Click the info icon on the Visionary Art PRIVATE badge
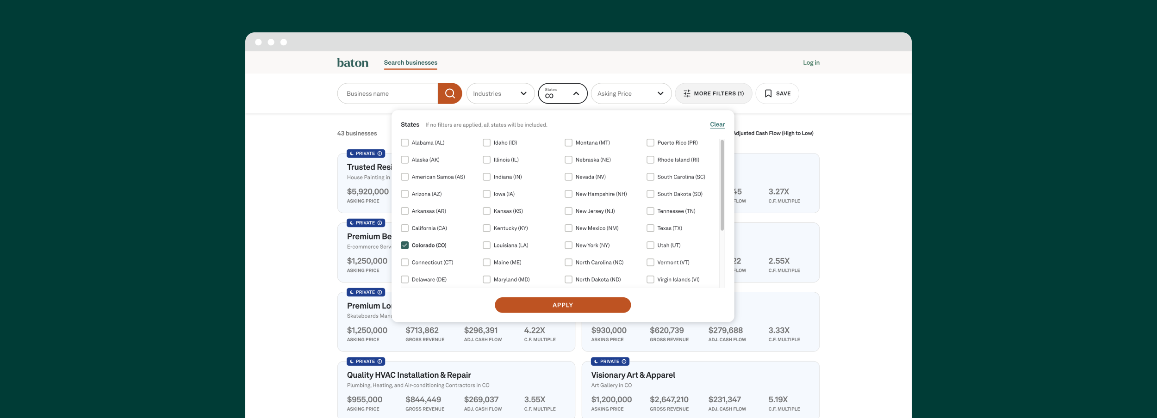This screenshot has width=1157, height=418. coord(624,362)
